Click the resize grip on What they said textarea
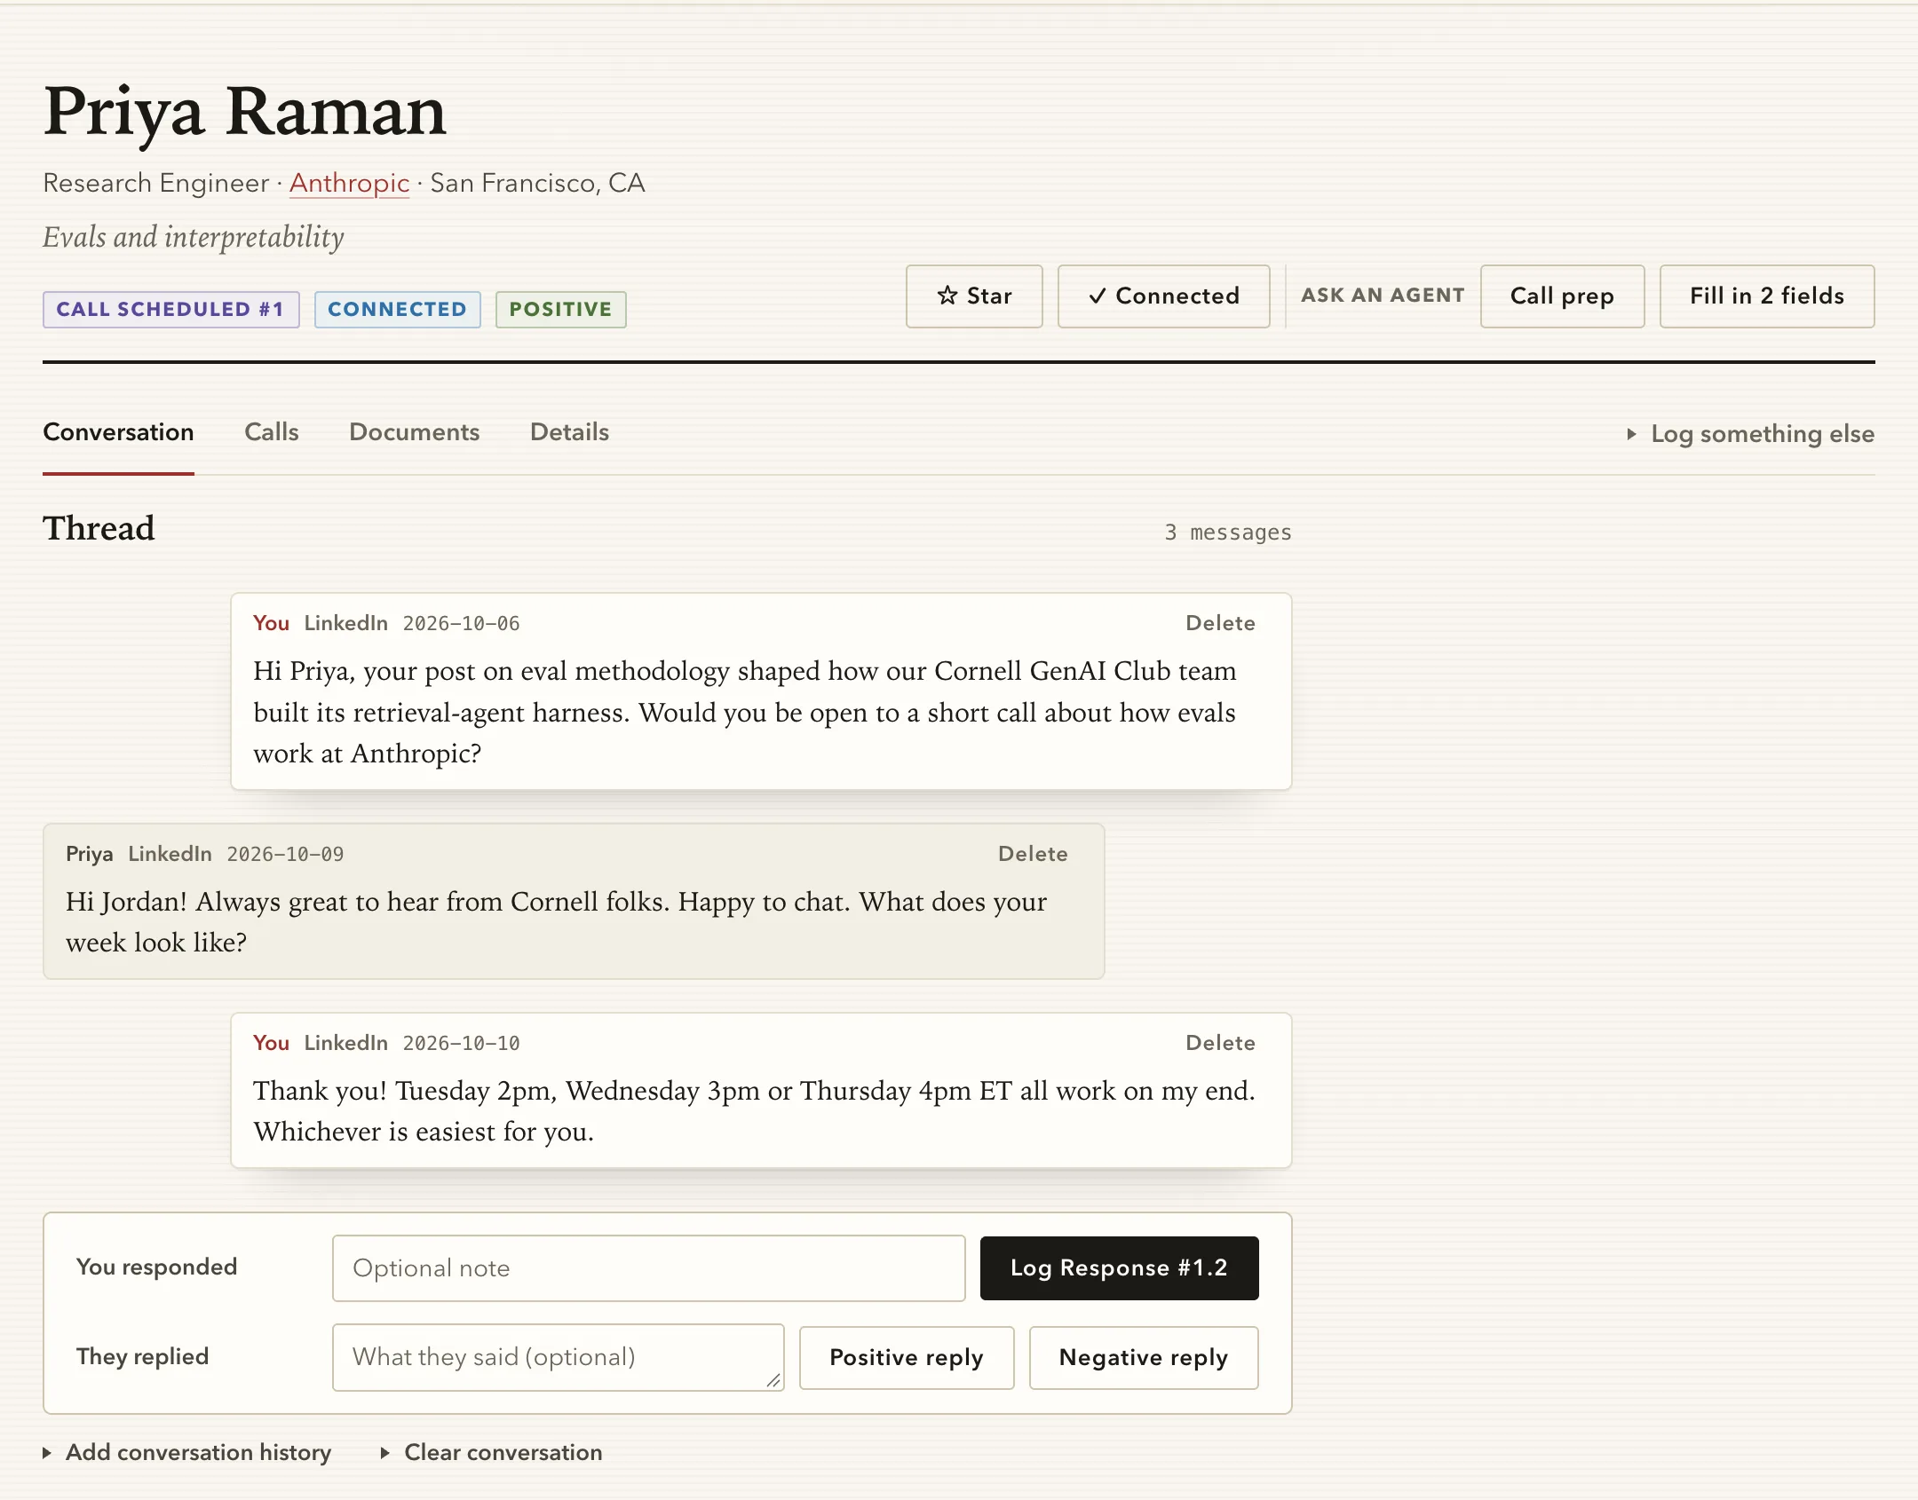The image size is (1918, 1500). click(773, 1380)
